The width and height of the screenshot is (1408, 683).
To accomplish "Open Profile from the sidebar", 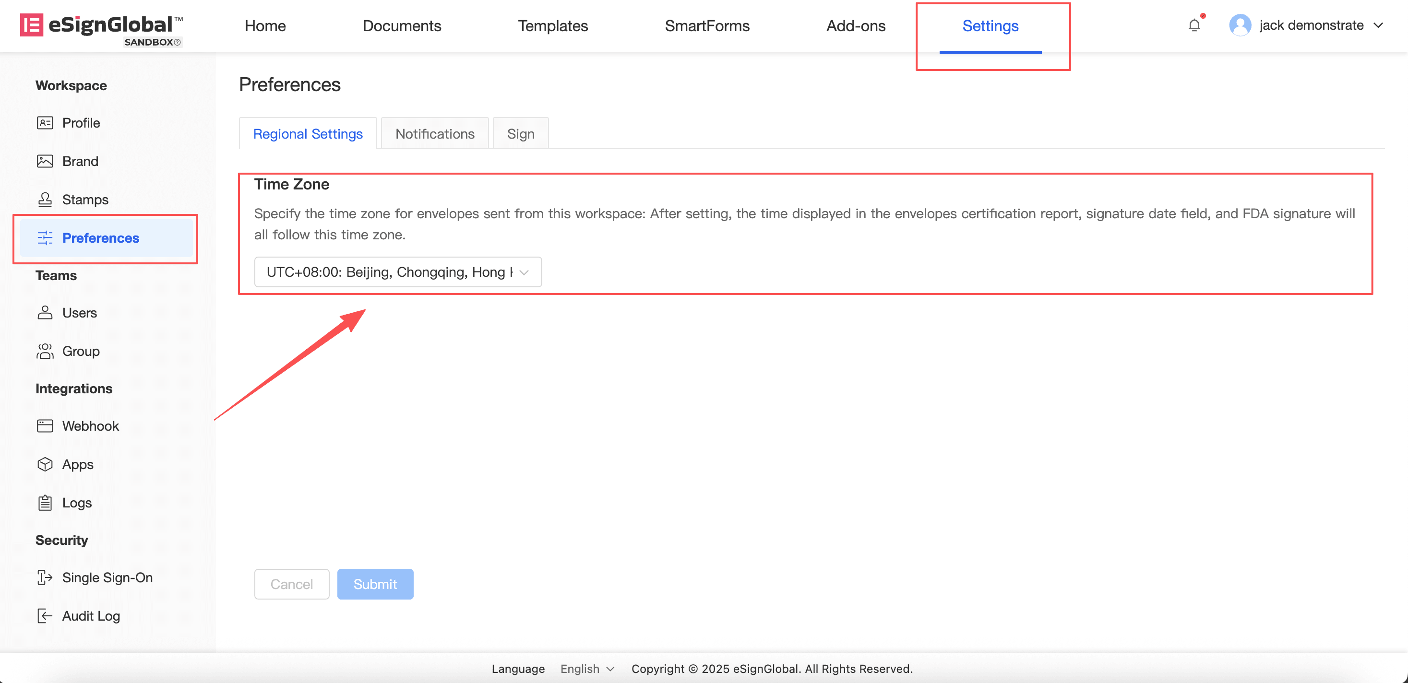I will coord(81,123).
